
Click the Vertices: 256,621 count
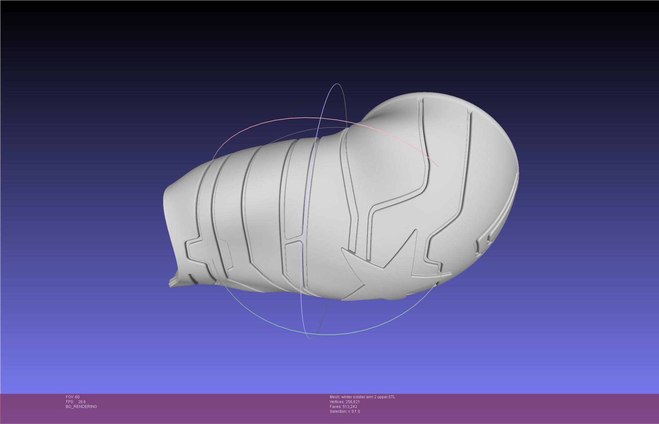(344, 402)
